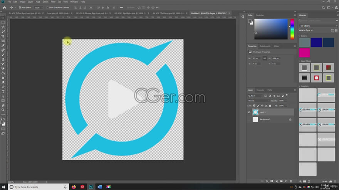Select the Rectangle shape tool
This screenshot has height=190, width=339.
[3, 101]
